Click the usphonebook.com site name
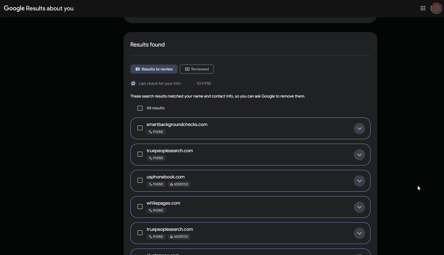This screenshot has height=255, width=444. coord(166,177)
